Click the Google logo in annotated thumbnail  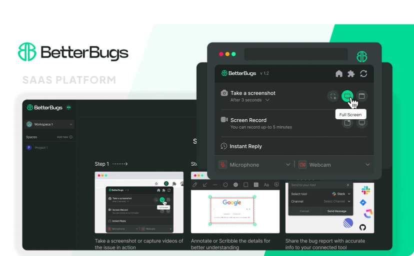[231, 203]
